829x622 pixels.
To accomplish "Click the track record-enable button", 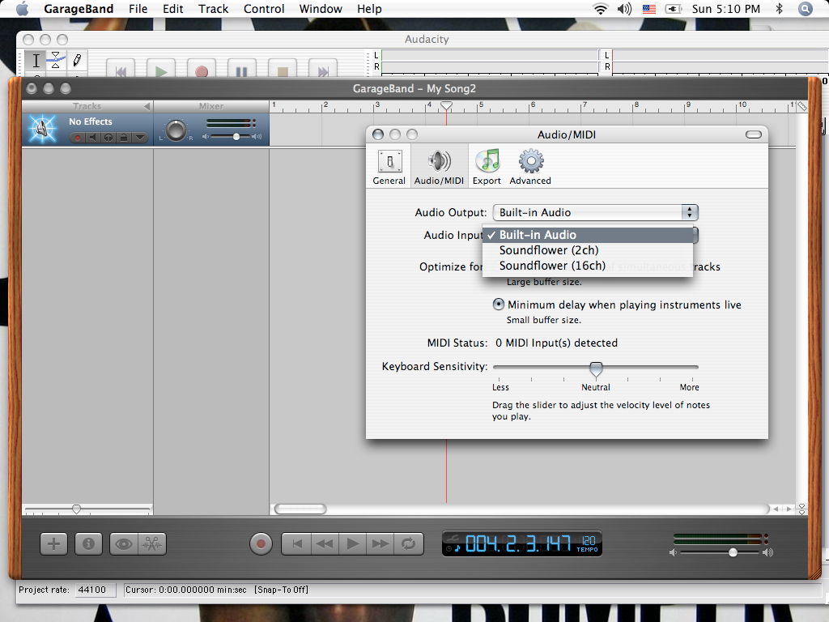I will (78, 138).
